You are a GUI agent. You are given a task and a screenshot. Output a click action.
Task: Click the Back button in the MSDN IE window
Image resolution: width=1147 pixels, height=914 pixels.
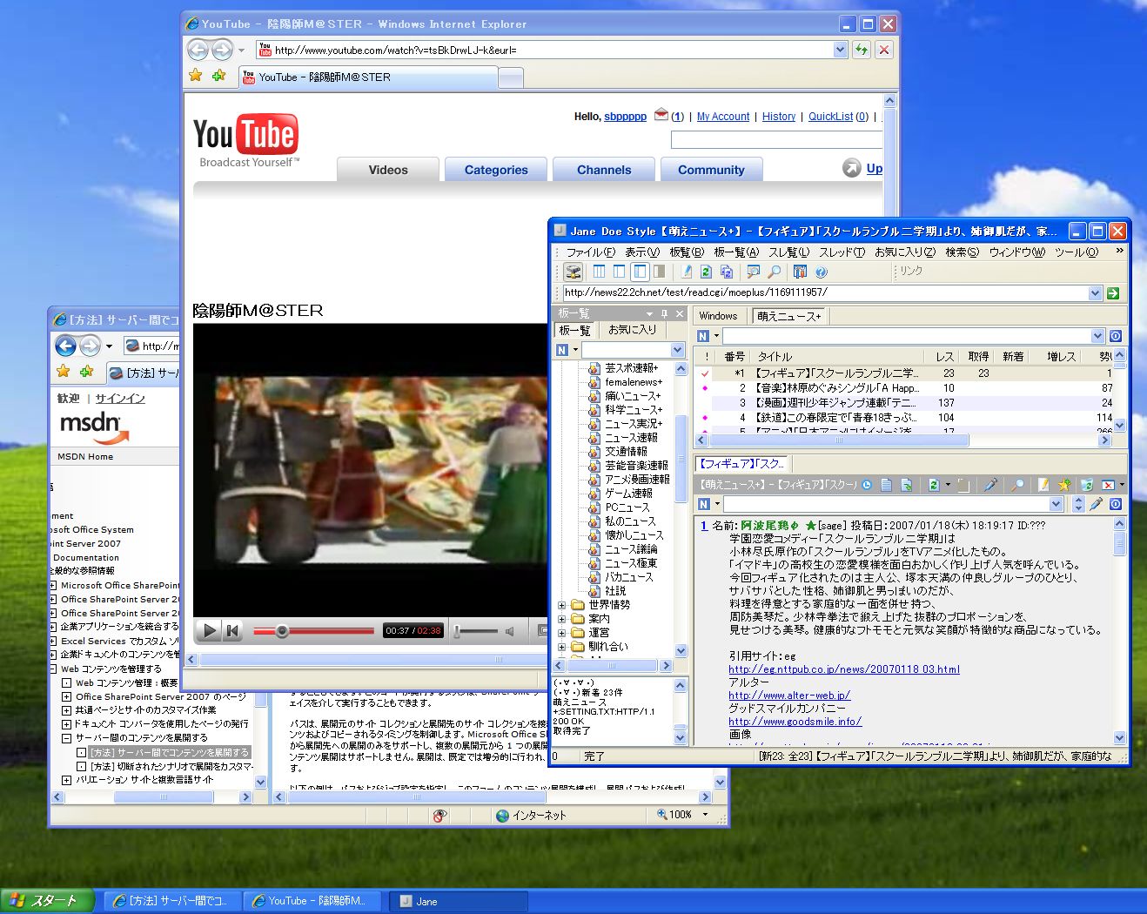pyautogui.click(x=66, y=346)
